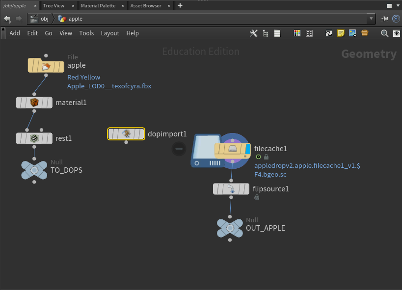Open the Add menu
Image resolution: width=402 pixels, height=290 pixels.
pyautogui.click(x=15, y=33)
